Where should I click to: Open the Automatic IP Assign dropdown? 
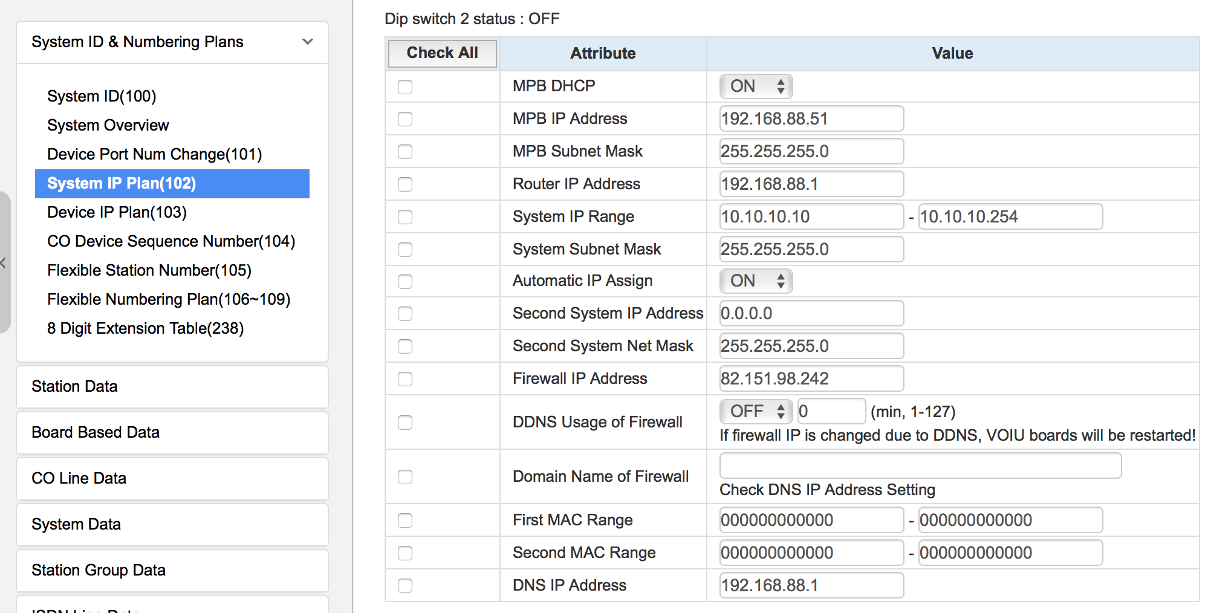(756, 281)
